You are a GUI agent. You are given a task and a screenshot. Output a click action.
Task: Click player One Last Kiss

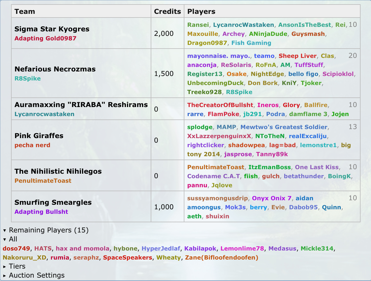coord(317,167)
